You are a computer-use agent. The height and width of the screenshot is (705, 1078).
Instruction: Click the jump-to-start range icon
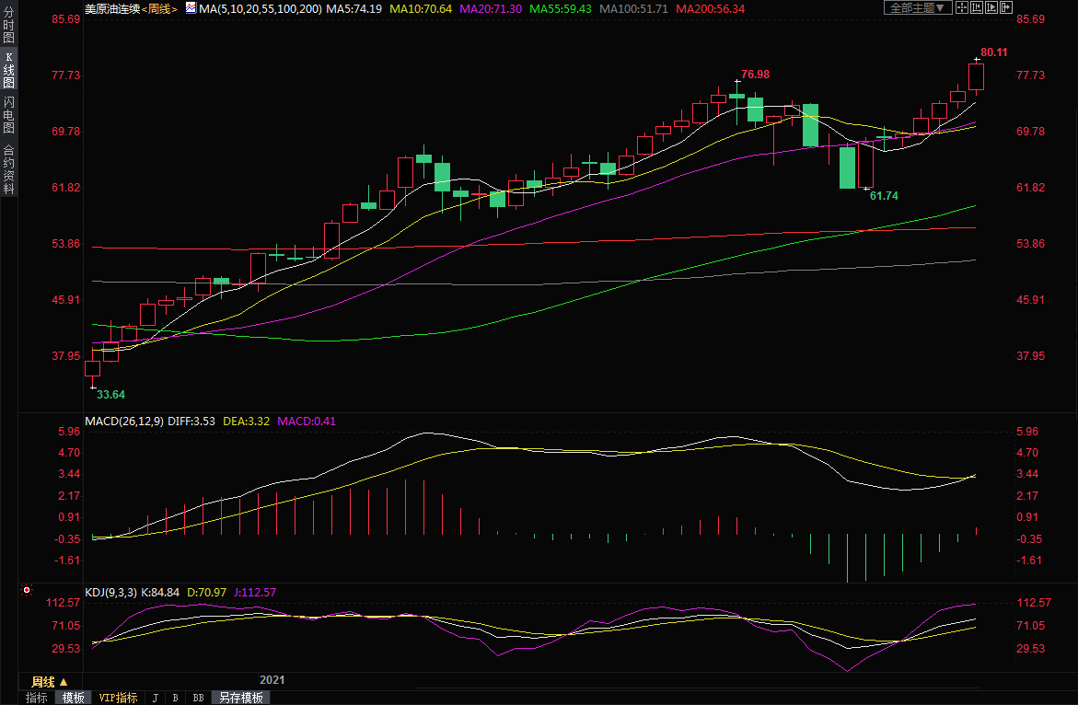(x=977, y=7)
